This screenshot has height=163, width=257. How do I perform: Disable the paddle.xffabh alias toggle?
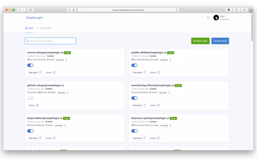point(134,65)
